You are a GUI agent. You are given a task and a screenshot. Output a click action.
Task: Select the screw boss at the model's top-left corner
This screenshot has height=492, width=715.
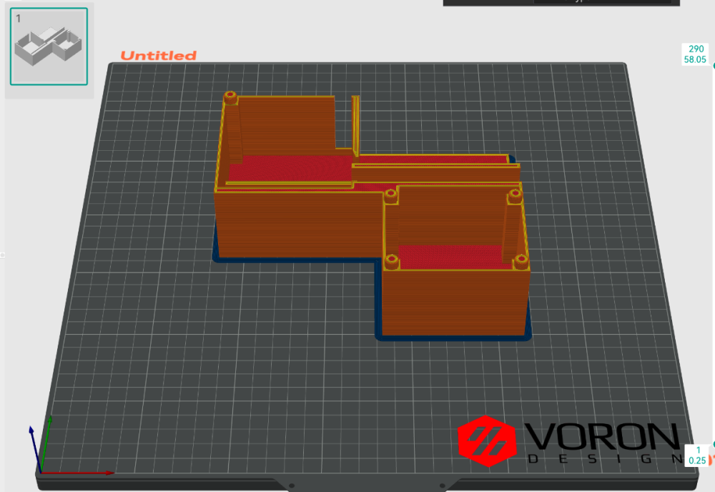coord(230,97)
